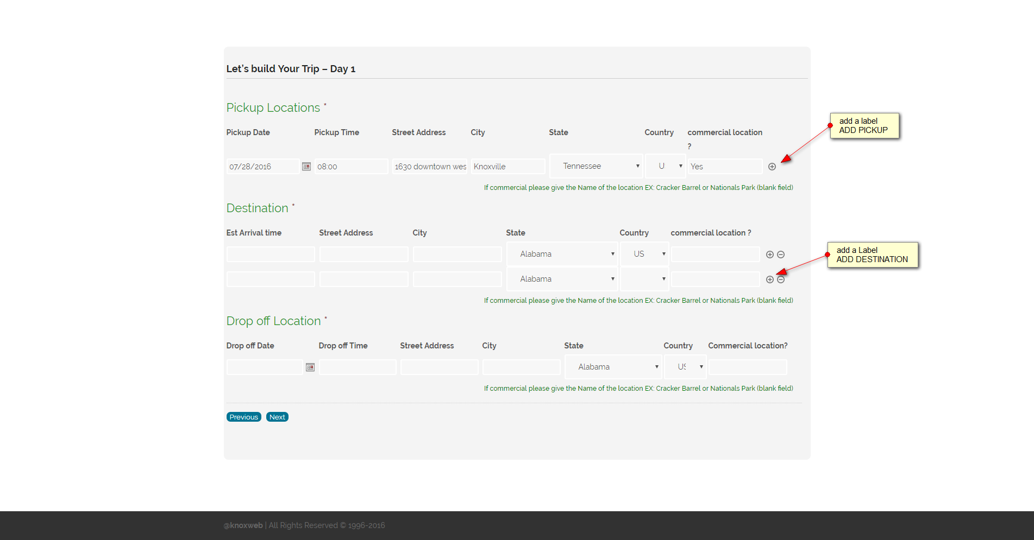Focus second destination Street Address field
The width and height of the screenshot is (1034, 540).
click(364, 279)
